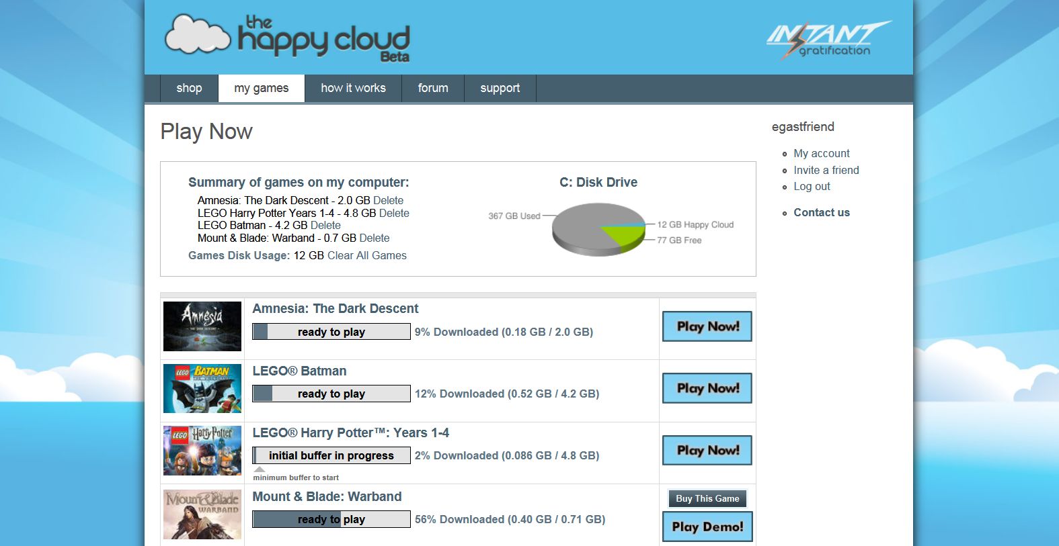Screen dimensions: 1059x546
Task: Delete LEGO Harry Potter Years 1-4
Action: click(x=394, y=213)
